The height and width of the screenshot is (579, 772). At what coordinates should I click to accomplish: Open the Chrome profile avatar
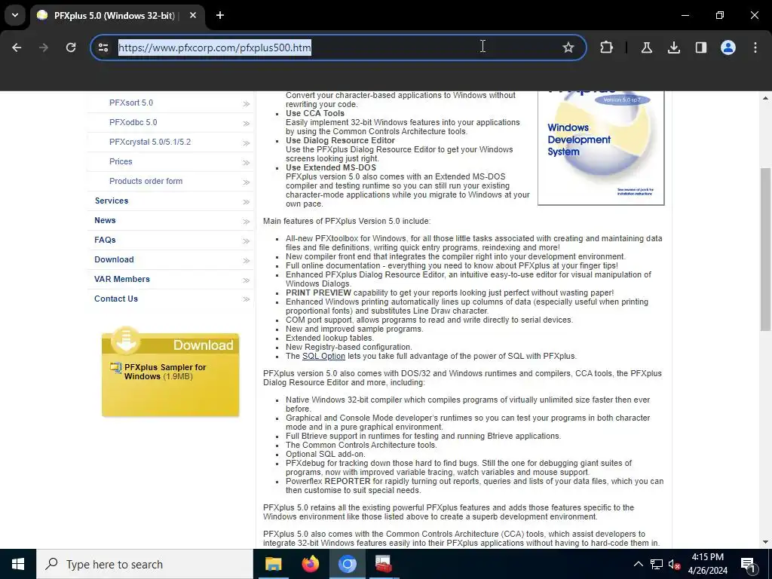[728, 47]
